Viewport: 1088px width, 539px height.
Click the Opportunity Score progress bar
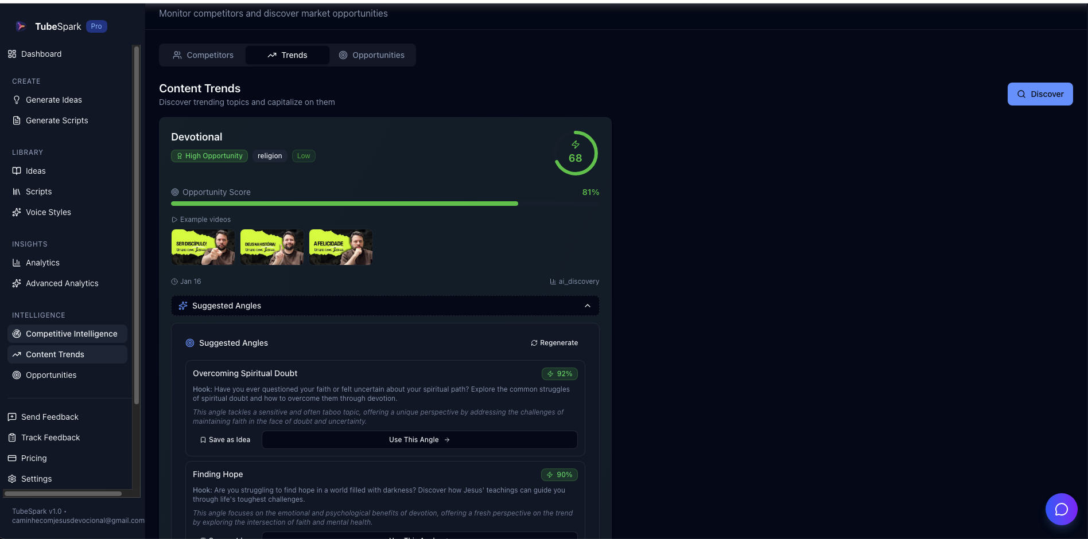pyautogui.click(x=385, y=204)
